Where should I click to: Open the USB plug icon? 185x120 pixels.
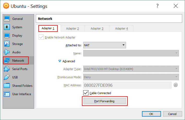tap(7, 77)
